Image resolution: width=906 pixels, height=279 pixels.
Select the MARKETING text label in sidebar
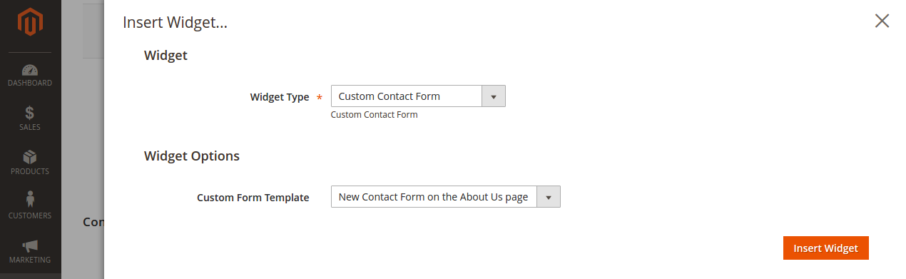point(30,260)
